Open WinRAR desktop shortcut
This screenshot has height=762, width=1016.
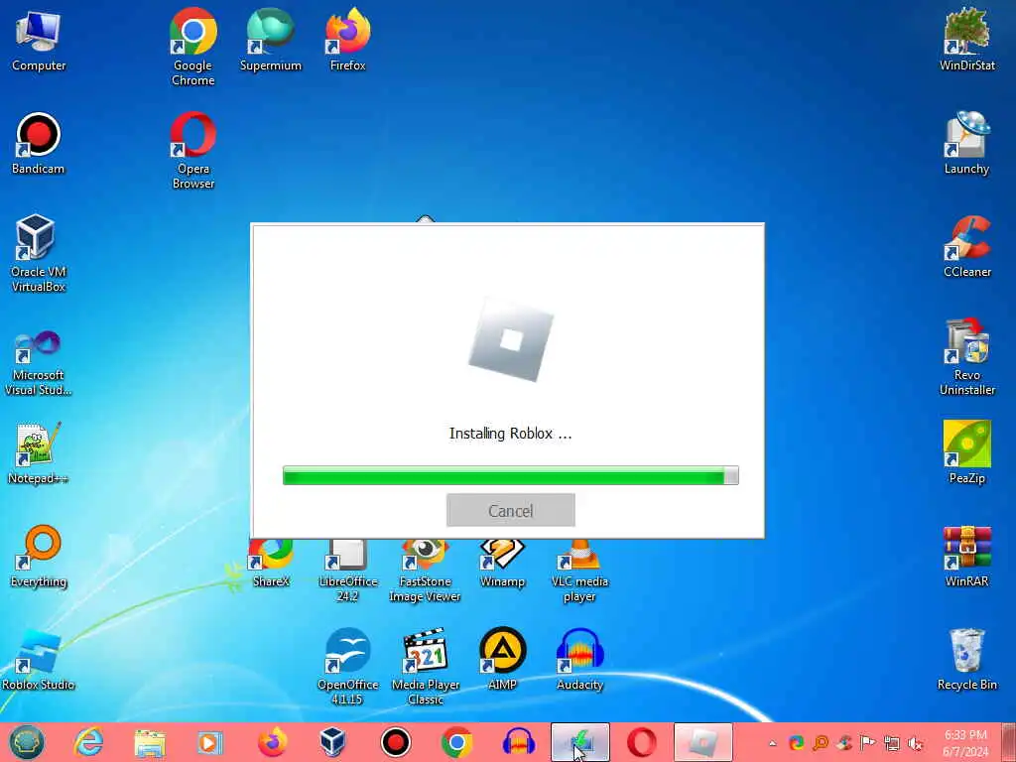(966, 557)
